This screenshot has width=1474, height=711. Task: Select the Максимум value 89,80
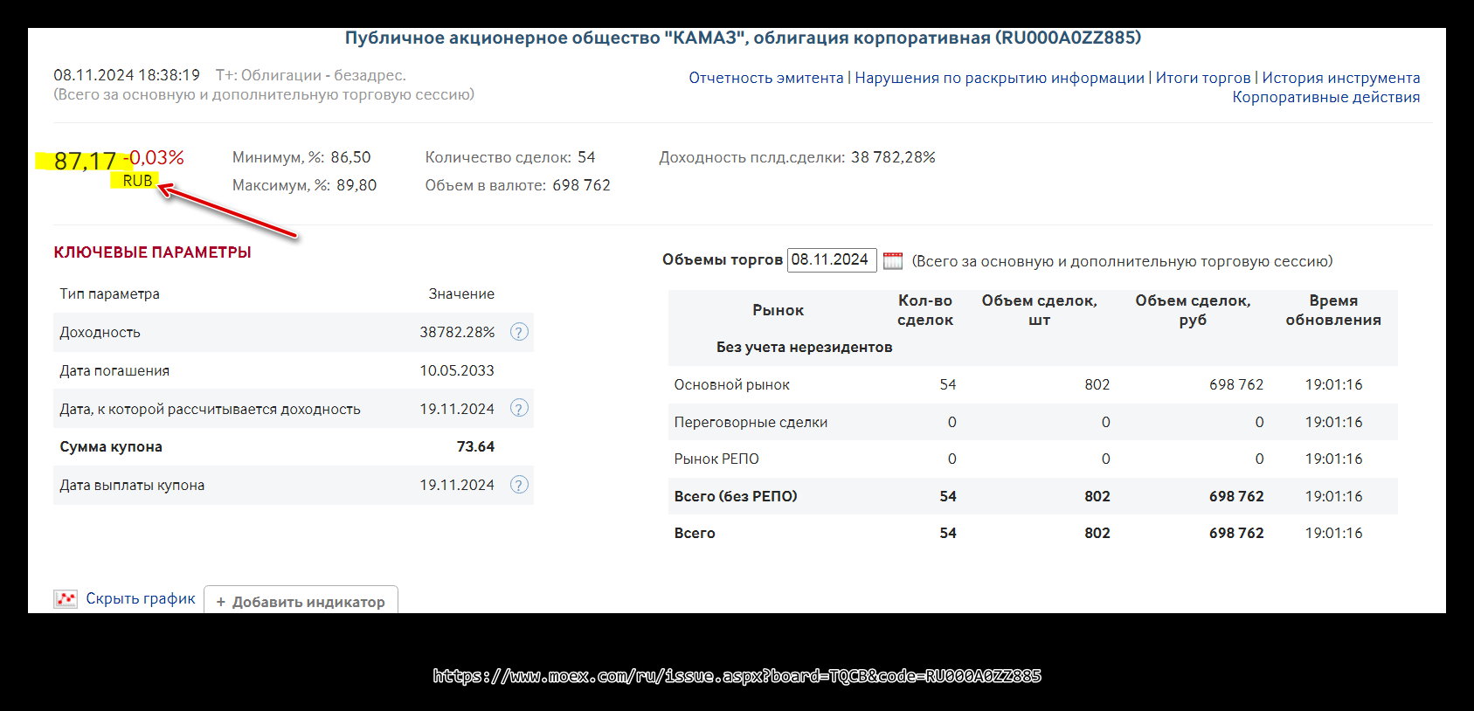356,185
